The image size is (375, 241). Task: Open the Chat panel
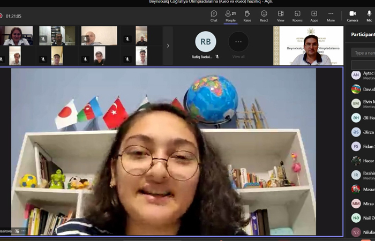(x=214, y=16)
